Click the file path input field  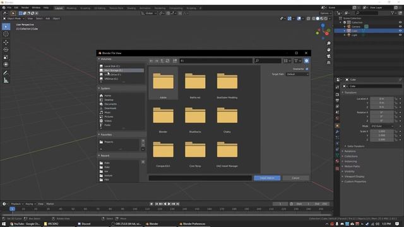coord(216,61)
